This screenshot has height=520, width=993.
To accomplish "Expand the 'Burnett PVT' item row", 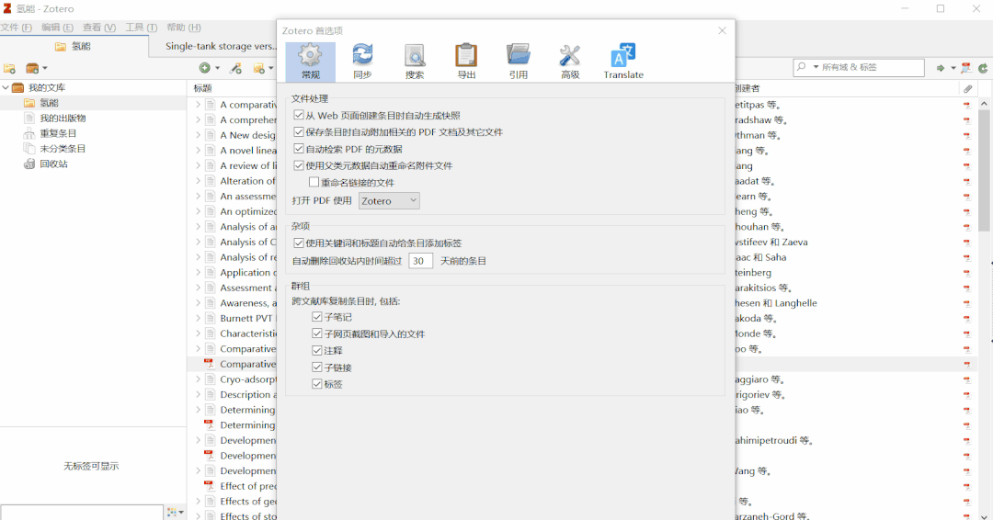I will [198, 318].
